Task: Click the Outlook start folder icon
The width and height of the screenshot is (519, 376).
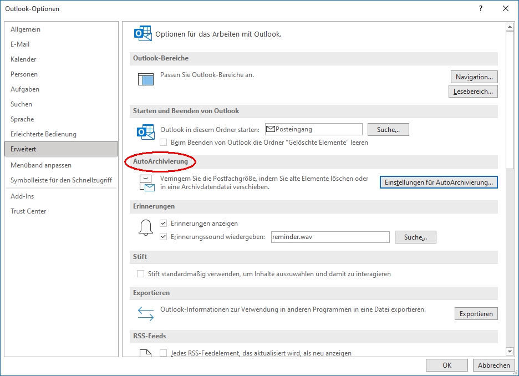Action: [145, 132]
